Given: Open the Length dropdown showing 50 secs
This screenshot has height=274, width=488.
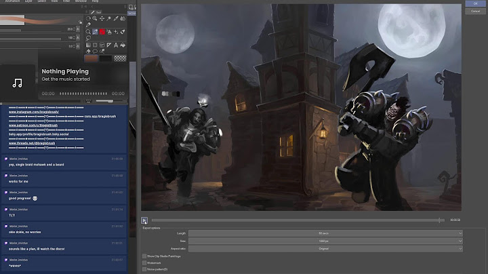Looking at the screenshot, I should [325, 233].
